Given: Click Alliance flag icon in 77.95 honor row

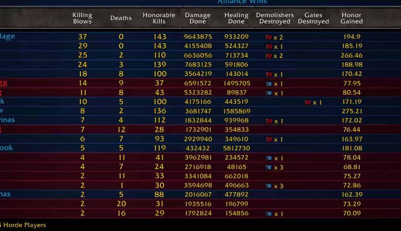Looking at the screenshot, I should [269, 84].
